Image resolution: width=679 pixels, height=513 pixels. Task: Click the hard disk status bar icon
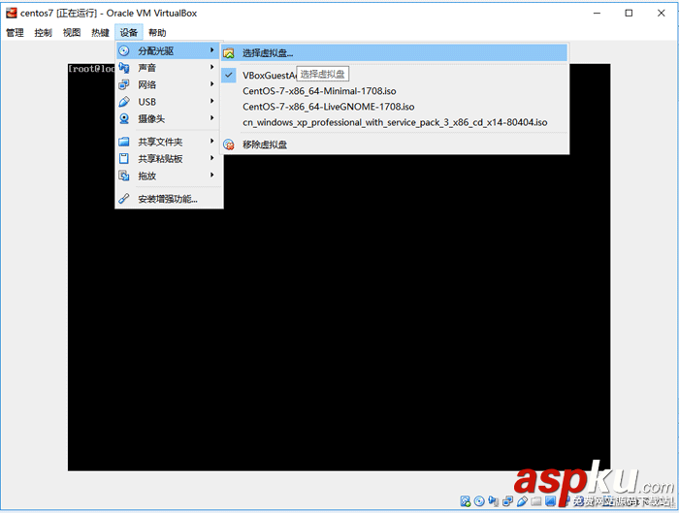coord(466,501)
